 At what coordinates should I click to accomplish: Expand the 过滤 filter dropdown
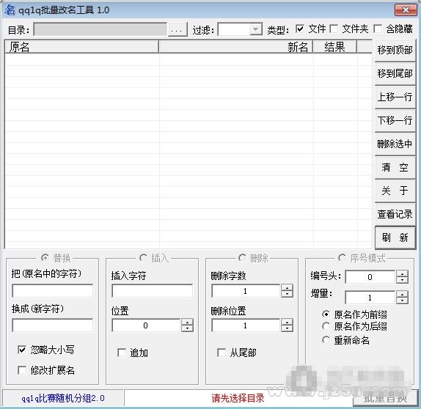256,29
